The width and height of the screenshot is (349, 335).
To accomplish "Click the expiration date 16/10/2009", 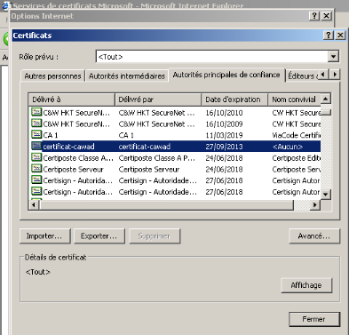I will pyautogui.click(x=224, y=124).
